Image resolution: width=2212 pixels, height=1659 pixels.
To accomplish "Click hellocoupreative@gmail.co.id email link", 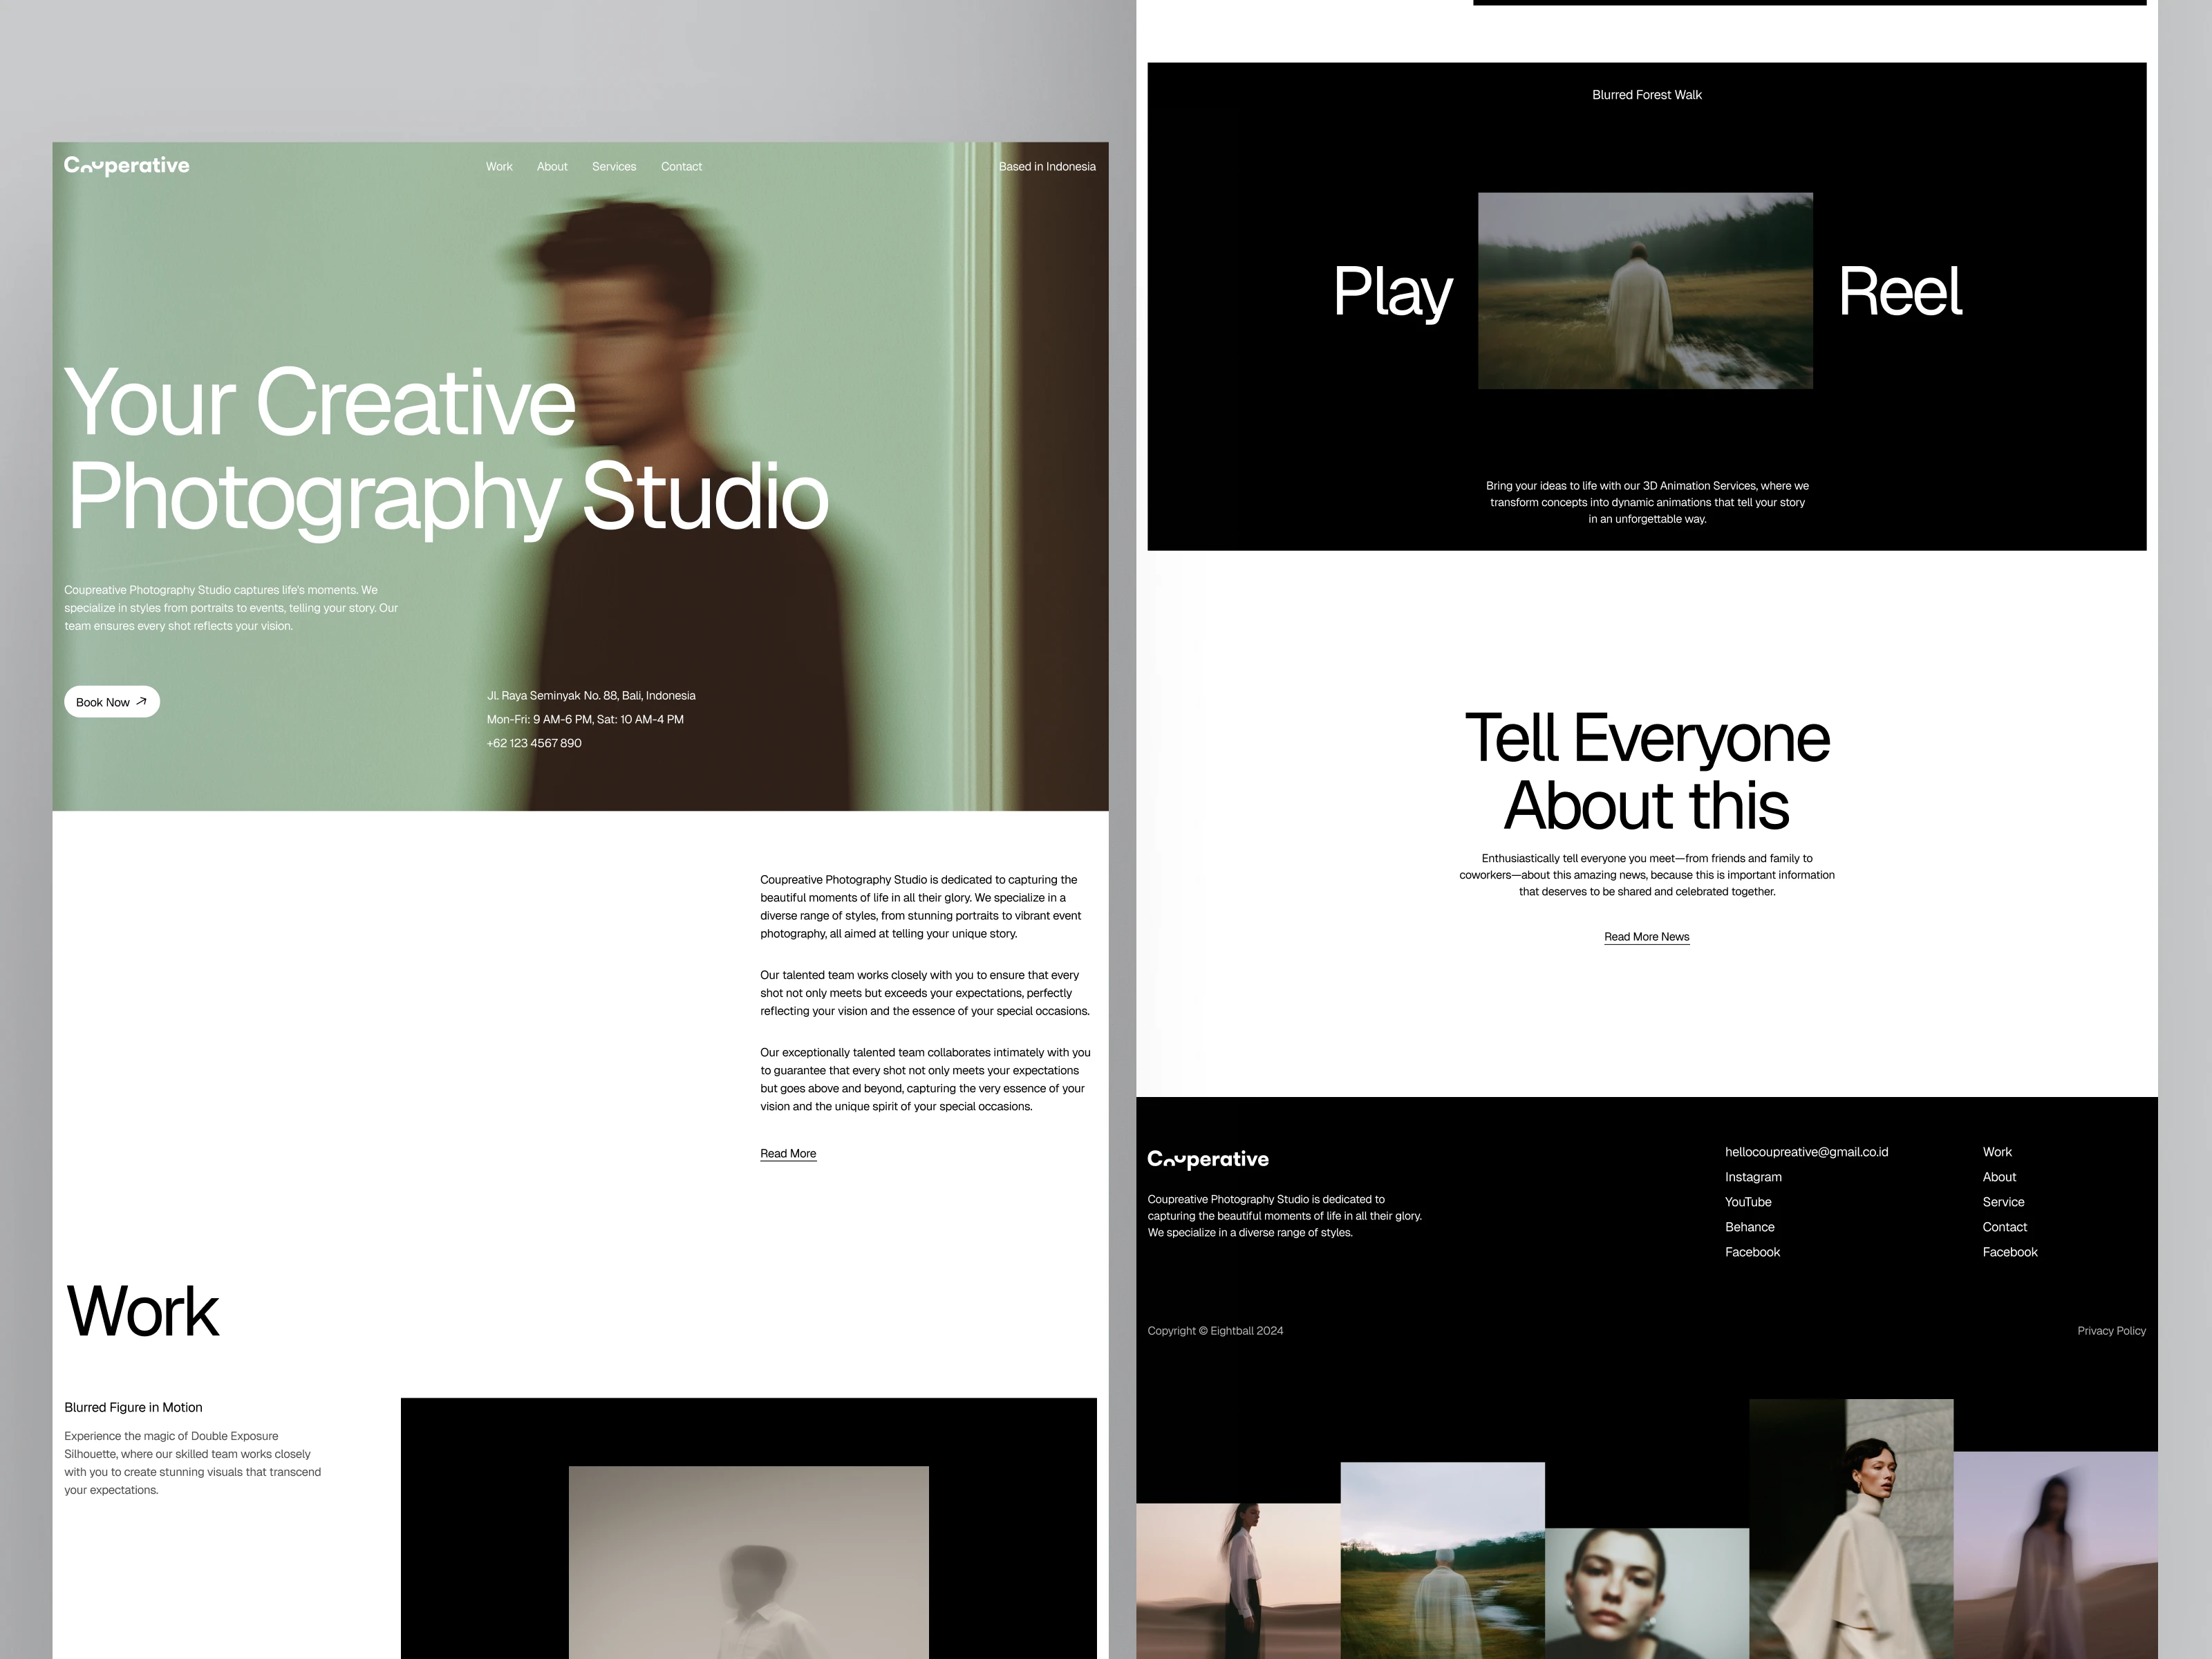I will click(1806, 1152).
